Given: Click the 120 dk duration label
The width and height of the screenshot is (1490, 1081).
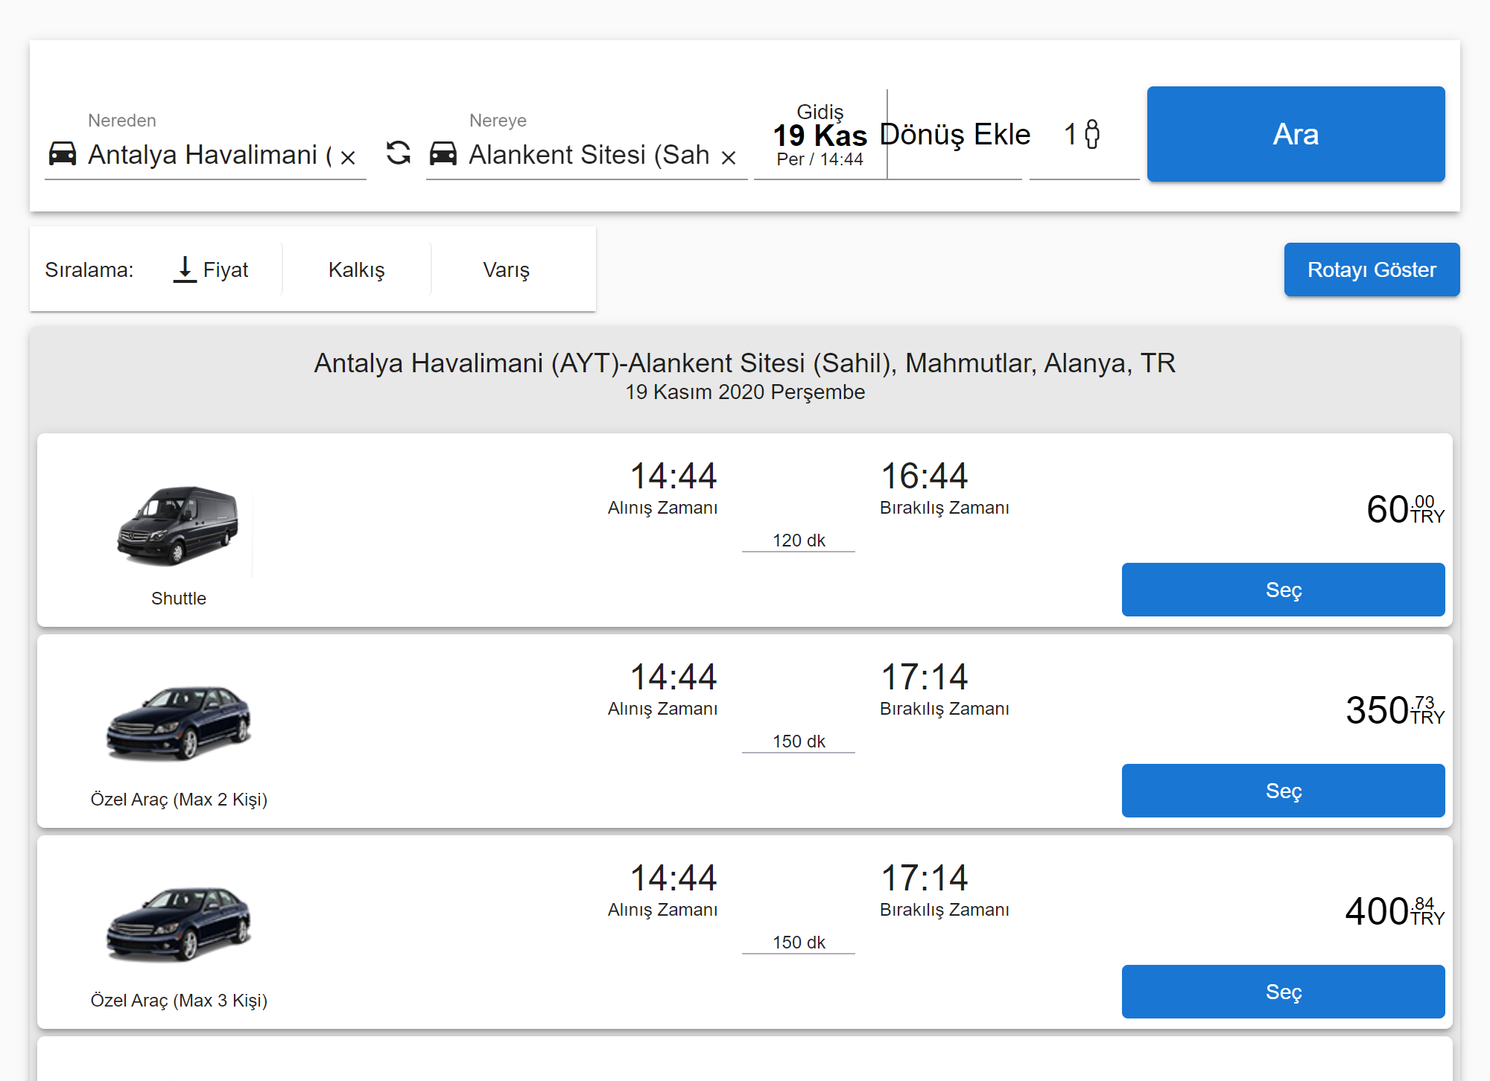Looking at the screenshot, I should 799,540.
